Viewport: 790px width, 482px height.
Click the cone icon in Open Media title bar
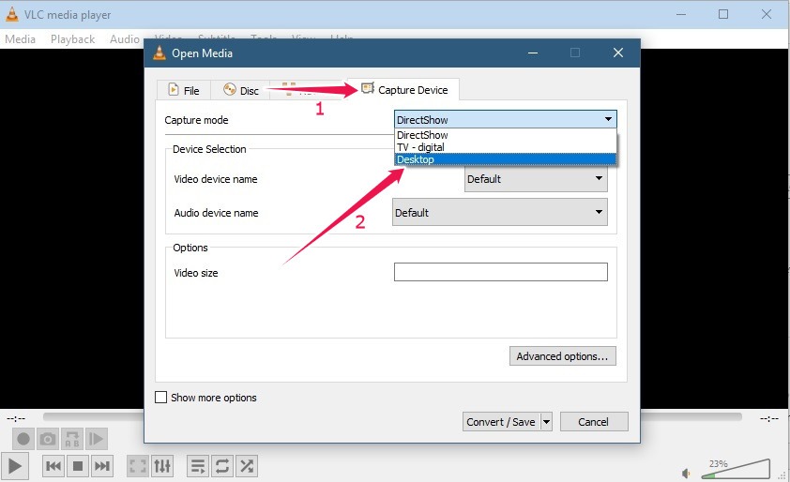[x=160, y=53]
